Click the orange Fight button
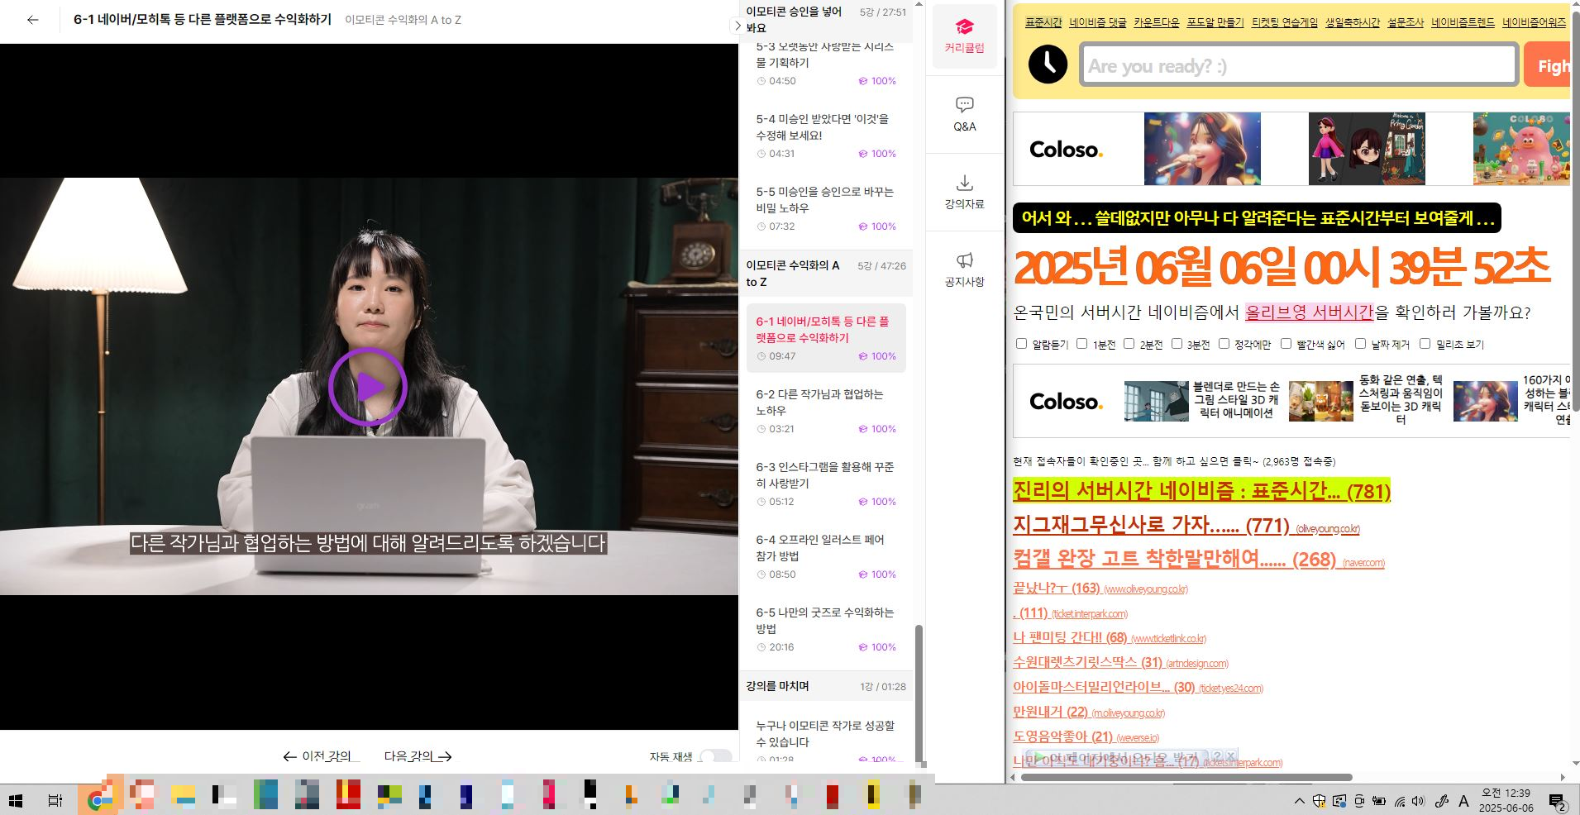Viewport: 1580px width, 815px height. pyautogui.click(x=1548, y=65)
